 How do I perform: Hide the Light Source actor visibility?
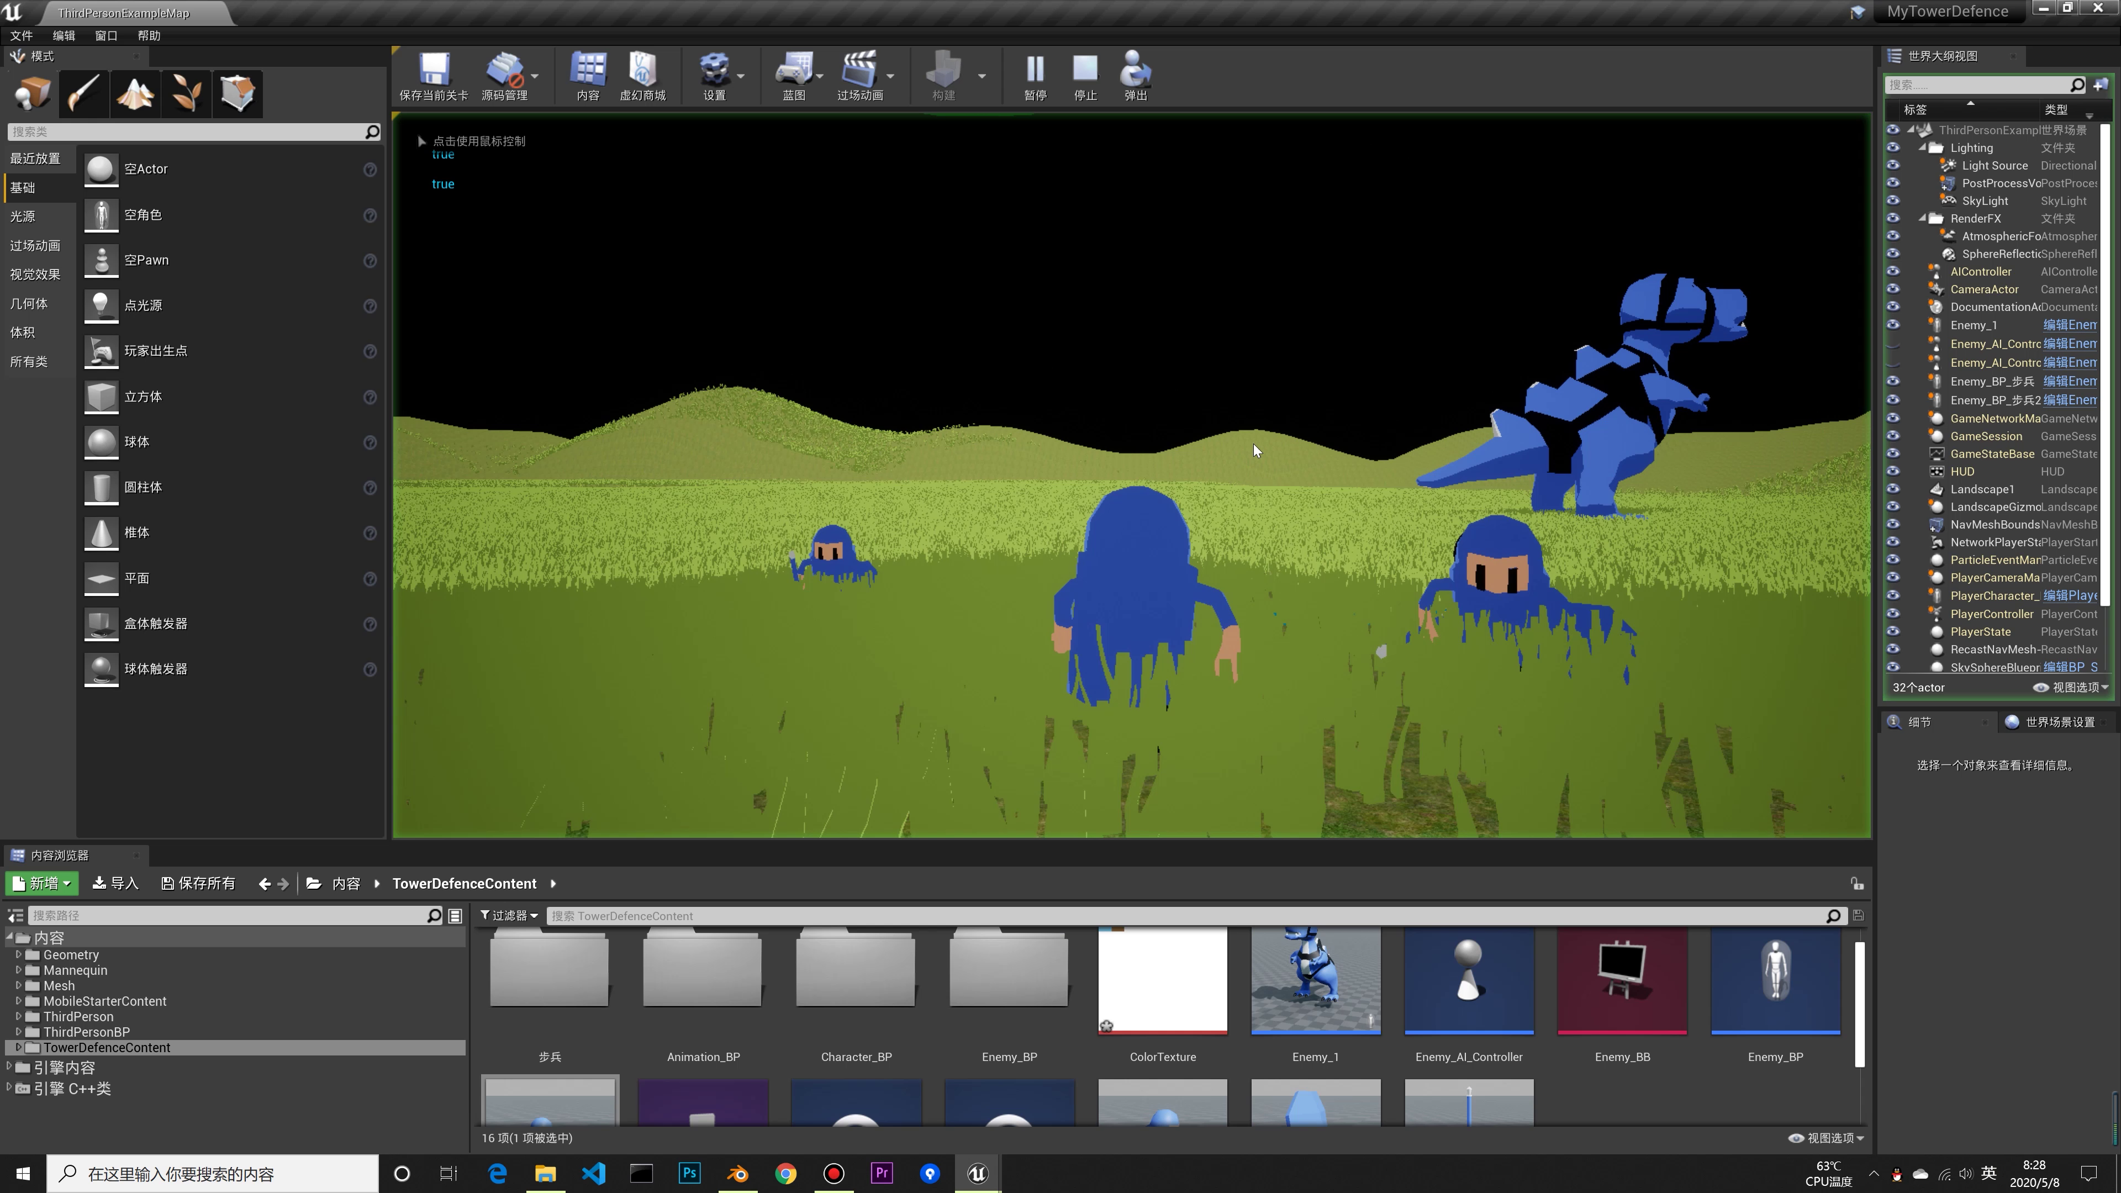click(x=1893, y=166)
